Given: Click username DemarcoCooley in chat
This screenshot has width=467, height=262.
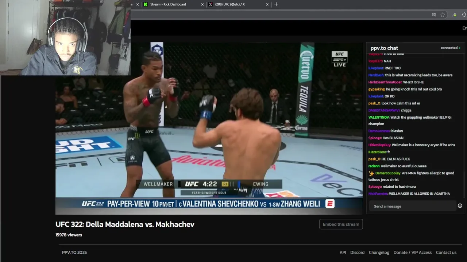Looking at the screenshot, I should (388, 173).
